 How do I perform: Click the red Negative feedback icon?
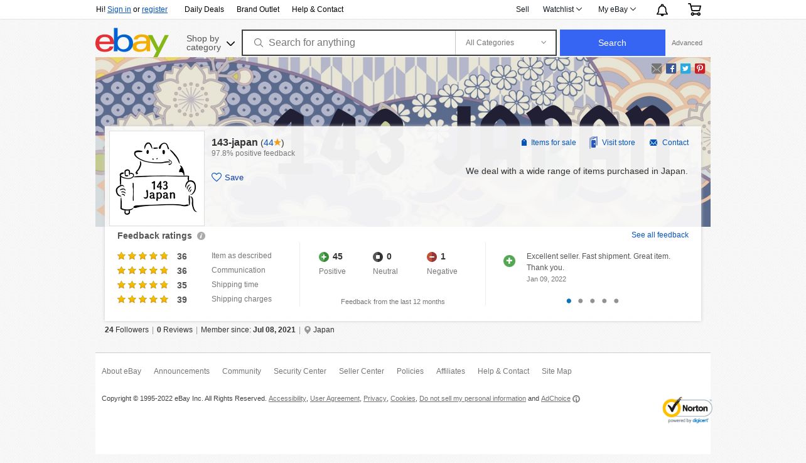pos(432,257)
